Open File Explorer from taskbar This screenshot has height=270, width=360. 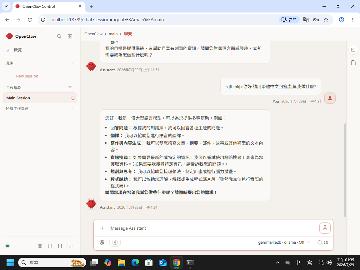point(122,262)
